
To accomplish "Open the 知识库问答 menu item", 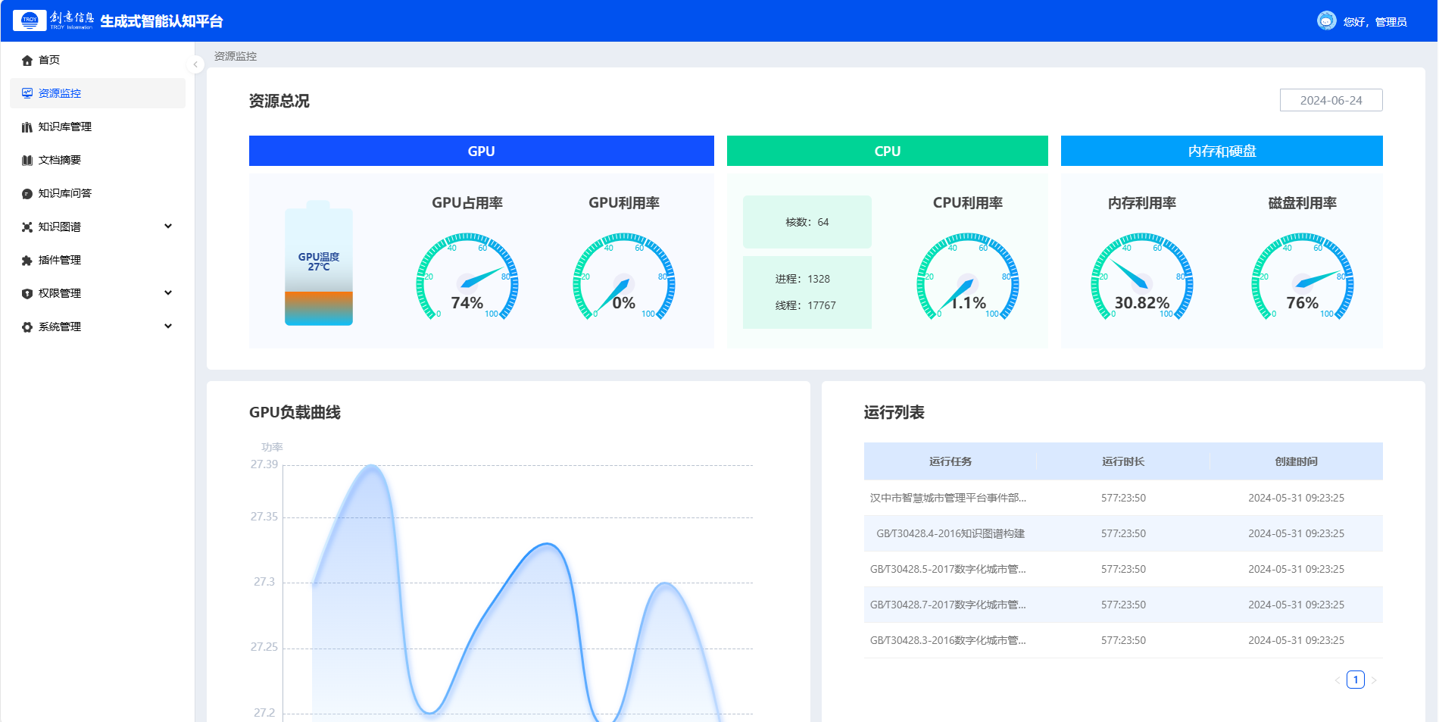I will [x=98, y=193].
